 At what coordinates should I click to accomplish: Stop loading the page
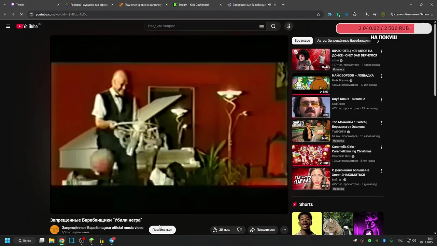[x=21, y=14]
